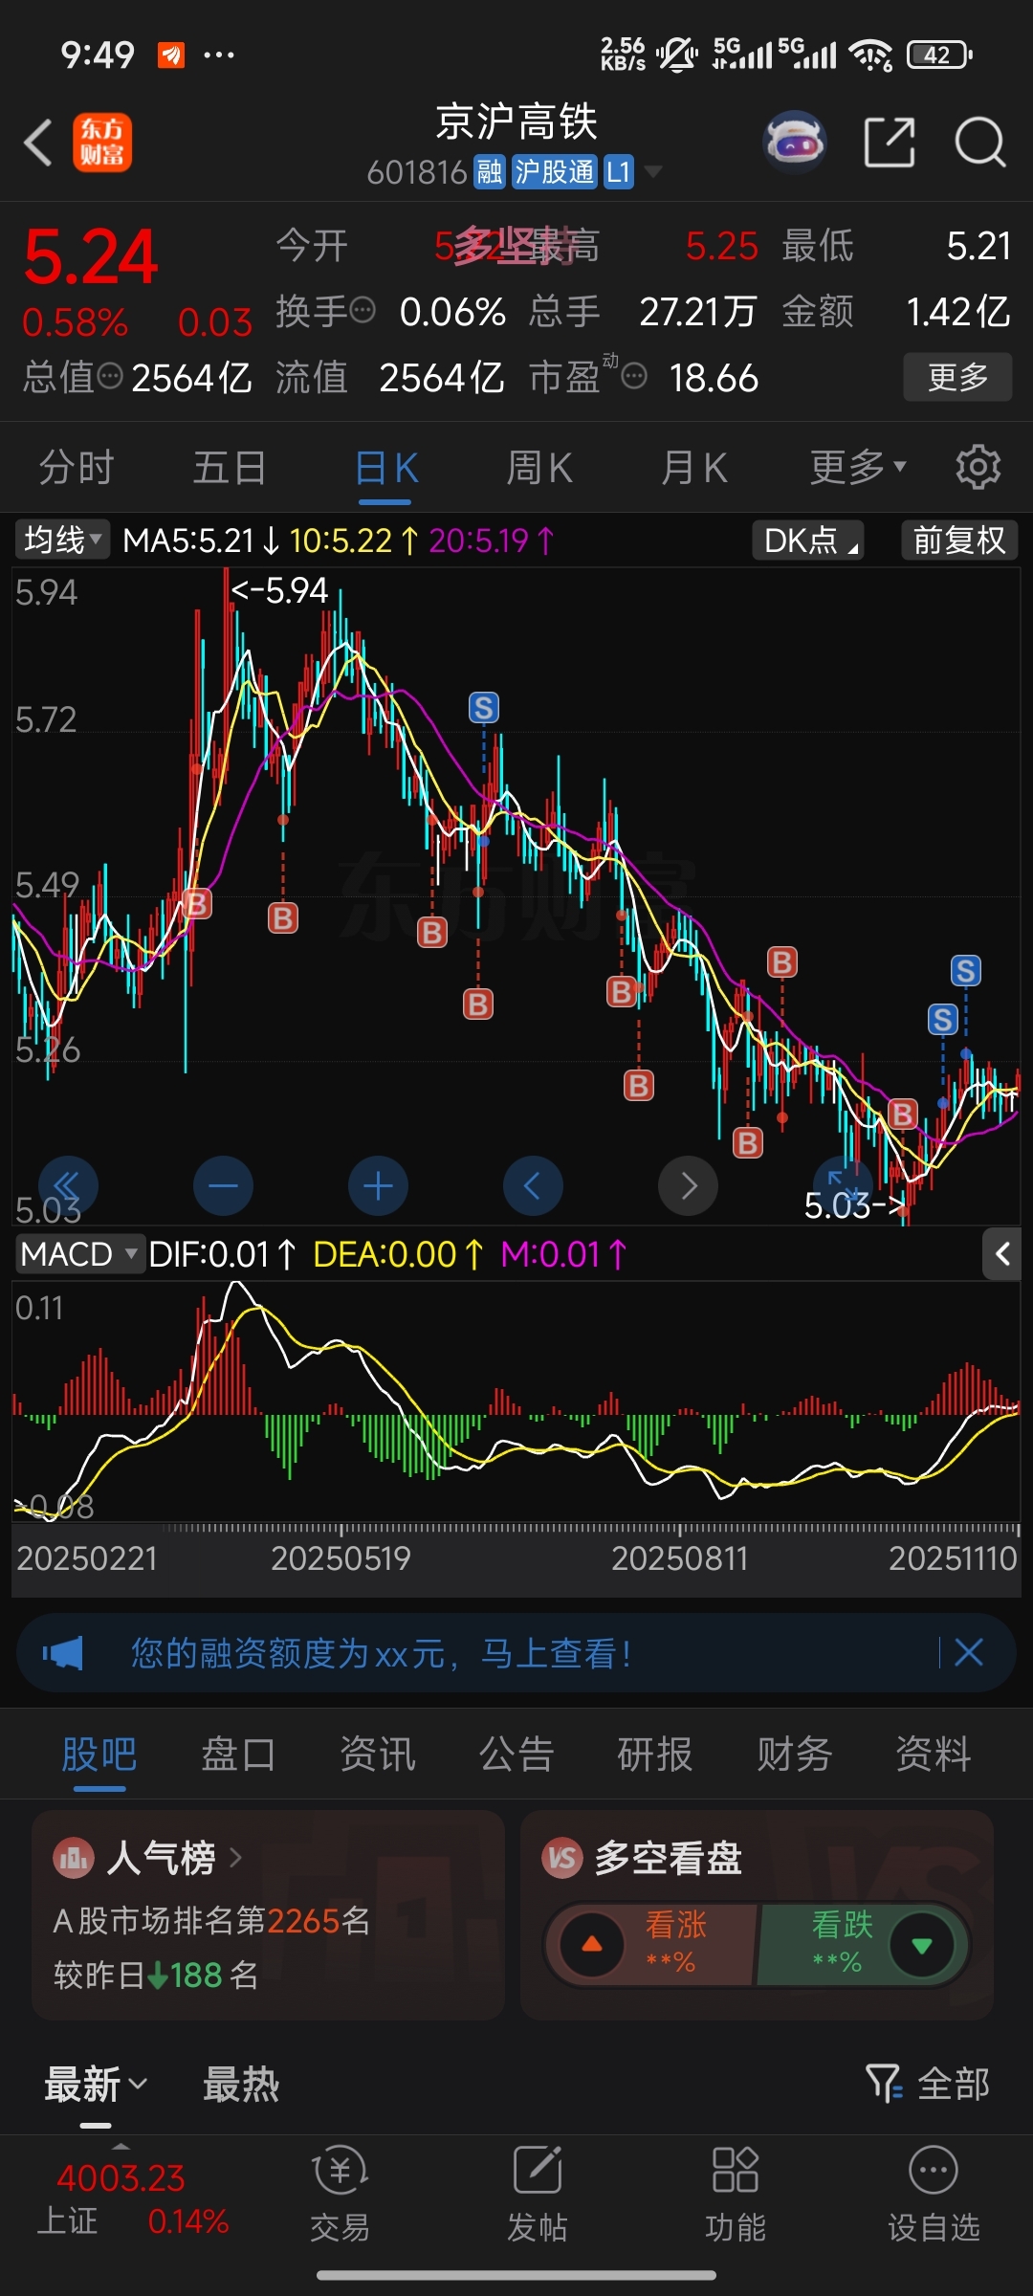1033x2296 pixels.
Task: Tap the 沪股通 badge
Action: (x=555, y=172)
